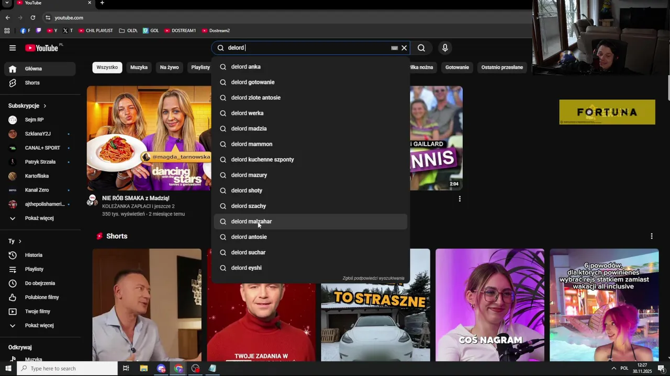670x376 pixels.
Task: Open the Kanał Zero subscription
Action: click(x=40, y=190)
